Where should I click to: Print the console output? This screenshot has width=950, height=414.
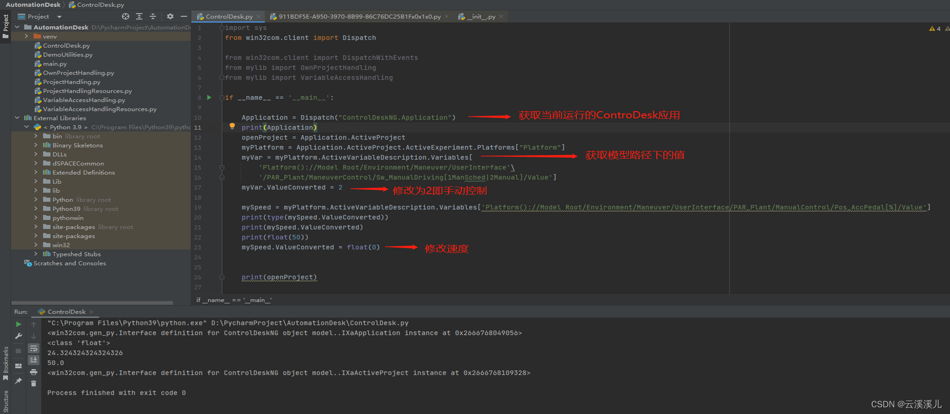point(33,372)
